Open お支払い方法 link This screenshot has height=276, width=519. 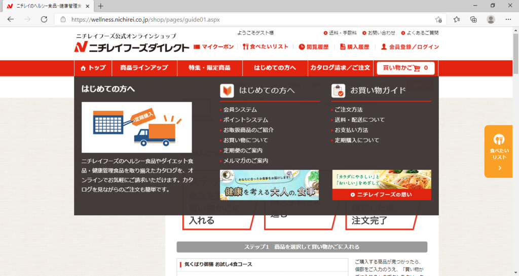click(351, 130)
